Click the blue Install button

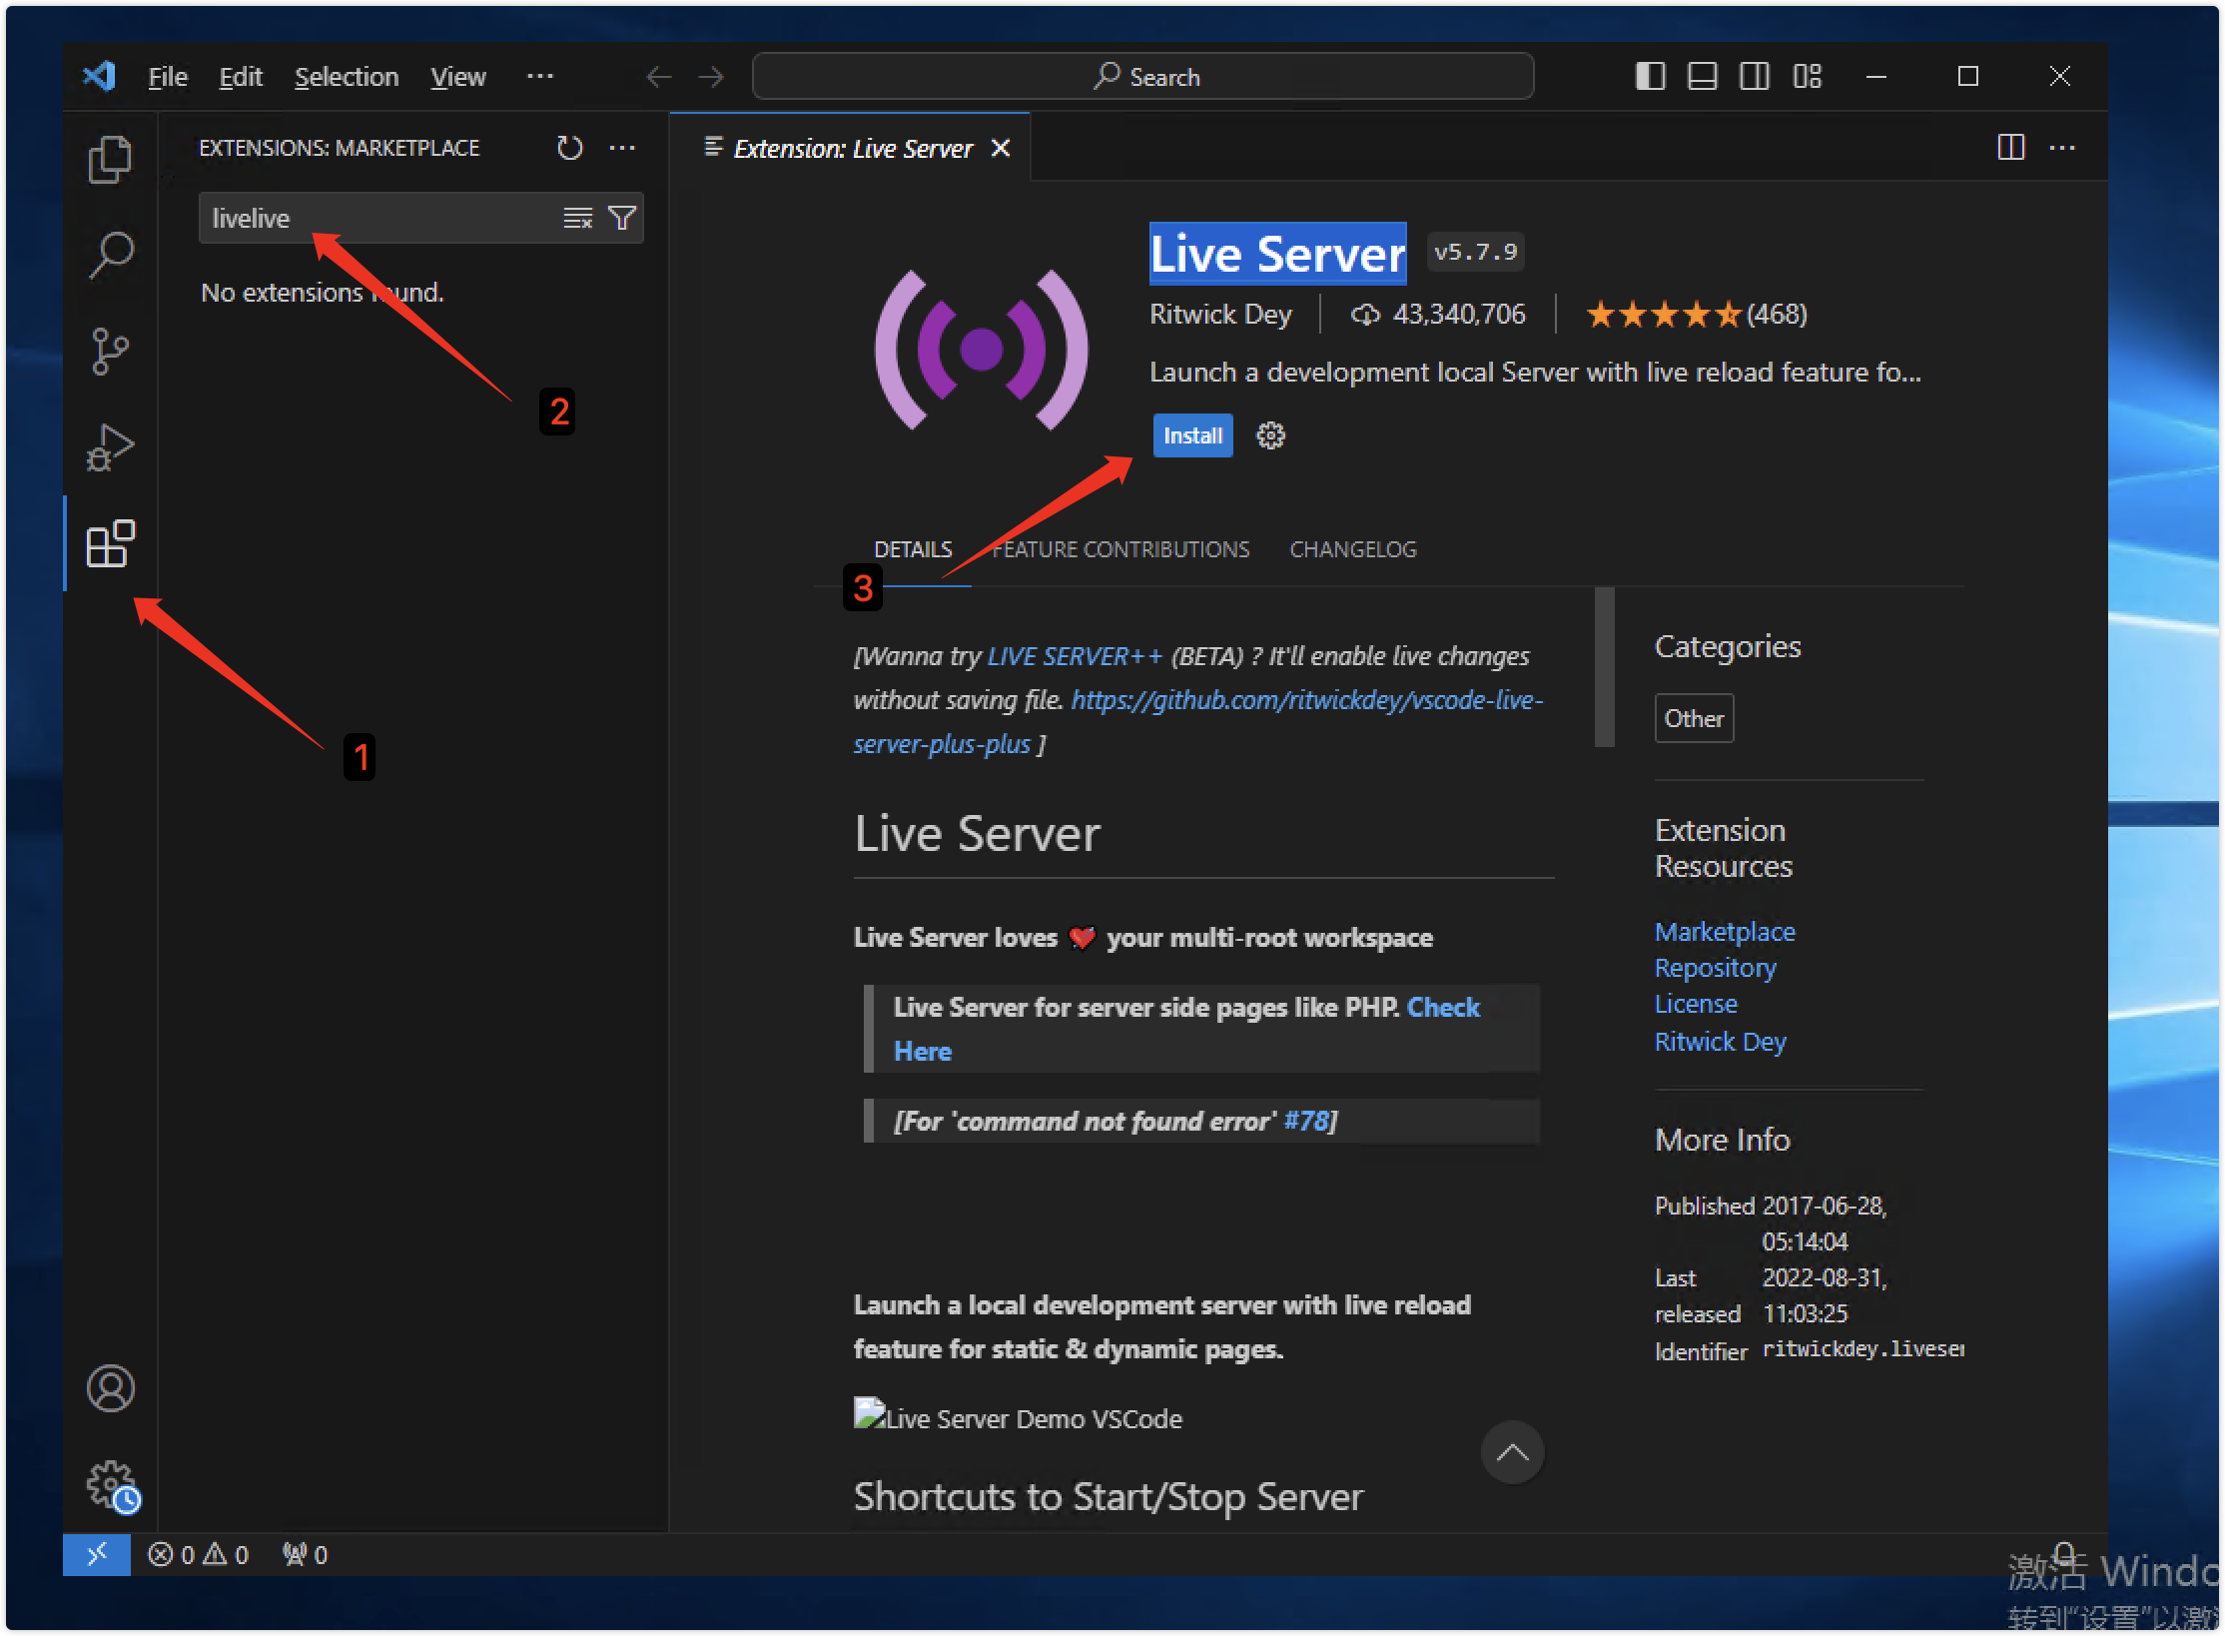pyautogui.click(x=1192, y=435)
